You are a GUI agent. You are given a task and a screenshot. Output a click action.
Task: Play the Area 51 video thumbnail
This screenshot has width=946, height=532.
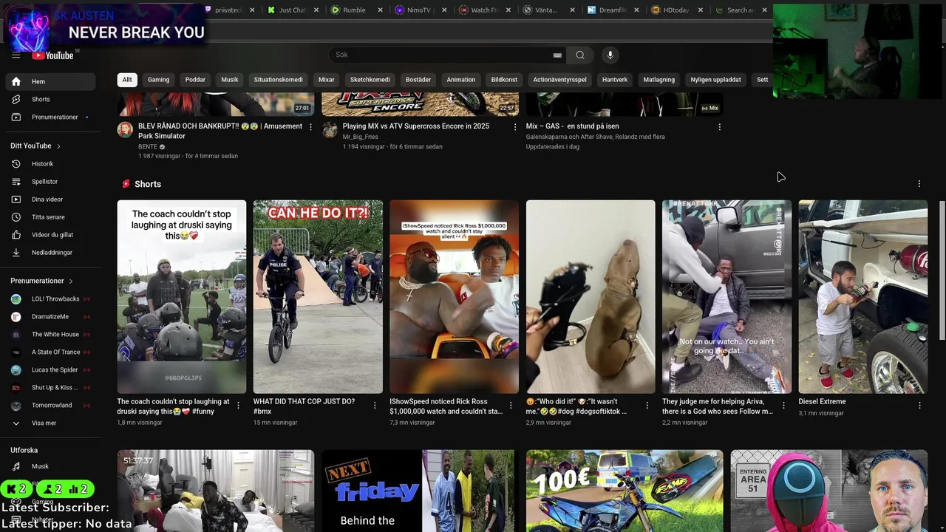pos(829,491)
